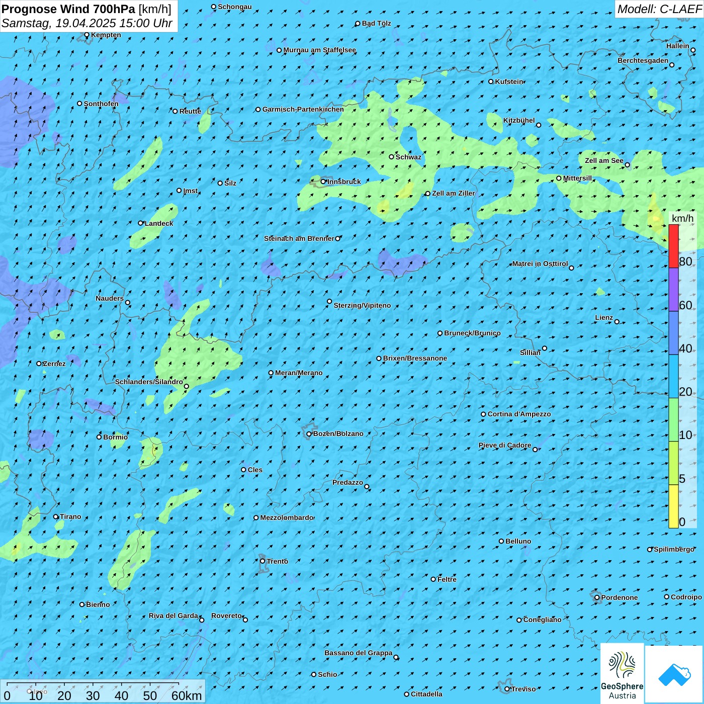Click the Nauders location dot
This screenshot has width=704, height=704.
click(x=128, y=303)
